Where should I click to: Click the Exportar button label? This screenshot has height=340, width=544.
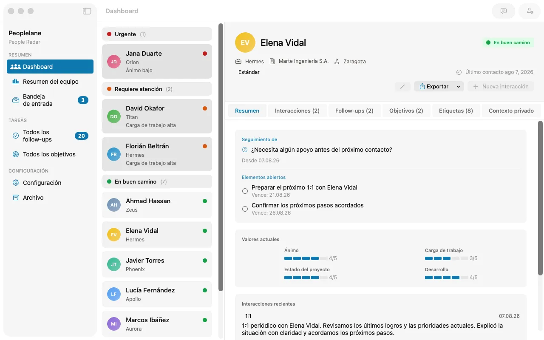click(x=437, y=87)
